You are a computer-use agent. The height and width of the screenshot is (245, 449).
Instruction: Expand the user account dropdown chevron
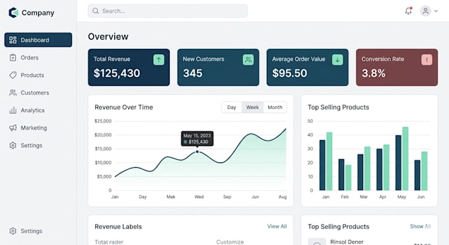[x=436, y=11]
